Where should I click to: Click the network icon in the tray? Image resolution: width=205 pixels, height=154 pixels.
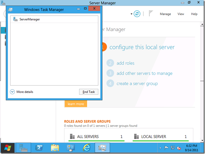coord(173,148)
